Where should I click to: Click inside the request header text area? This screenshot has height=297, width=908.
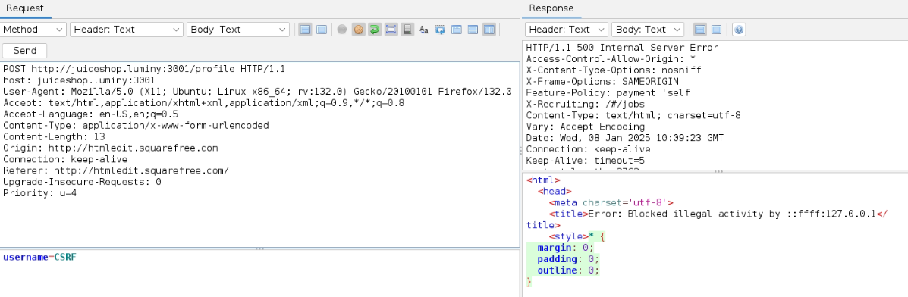(259, 154)
